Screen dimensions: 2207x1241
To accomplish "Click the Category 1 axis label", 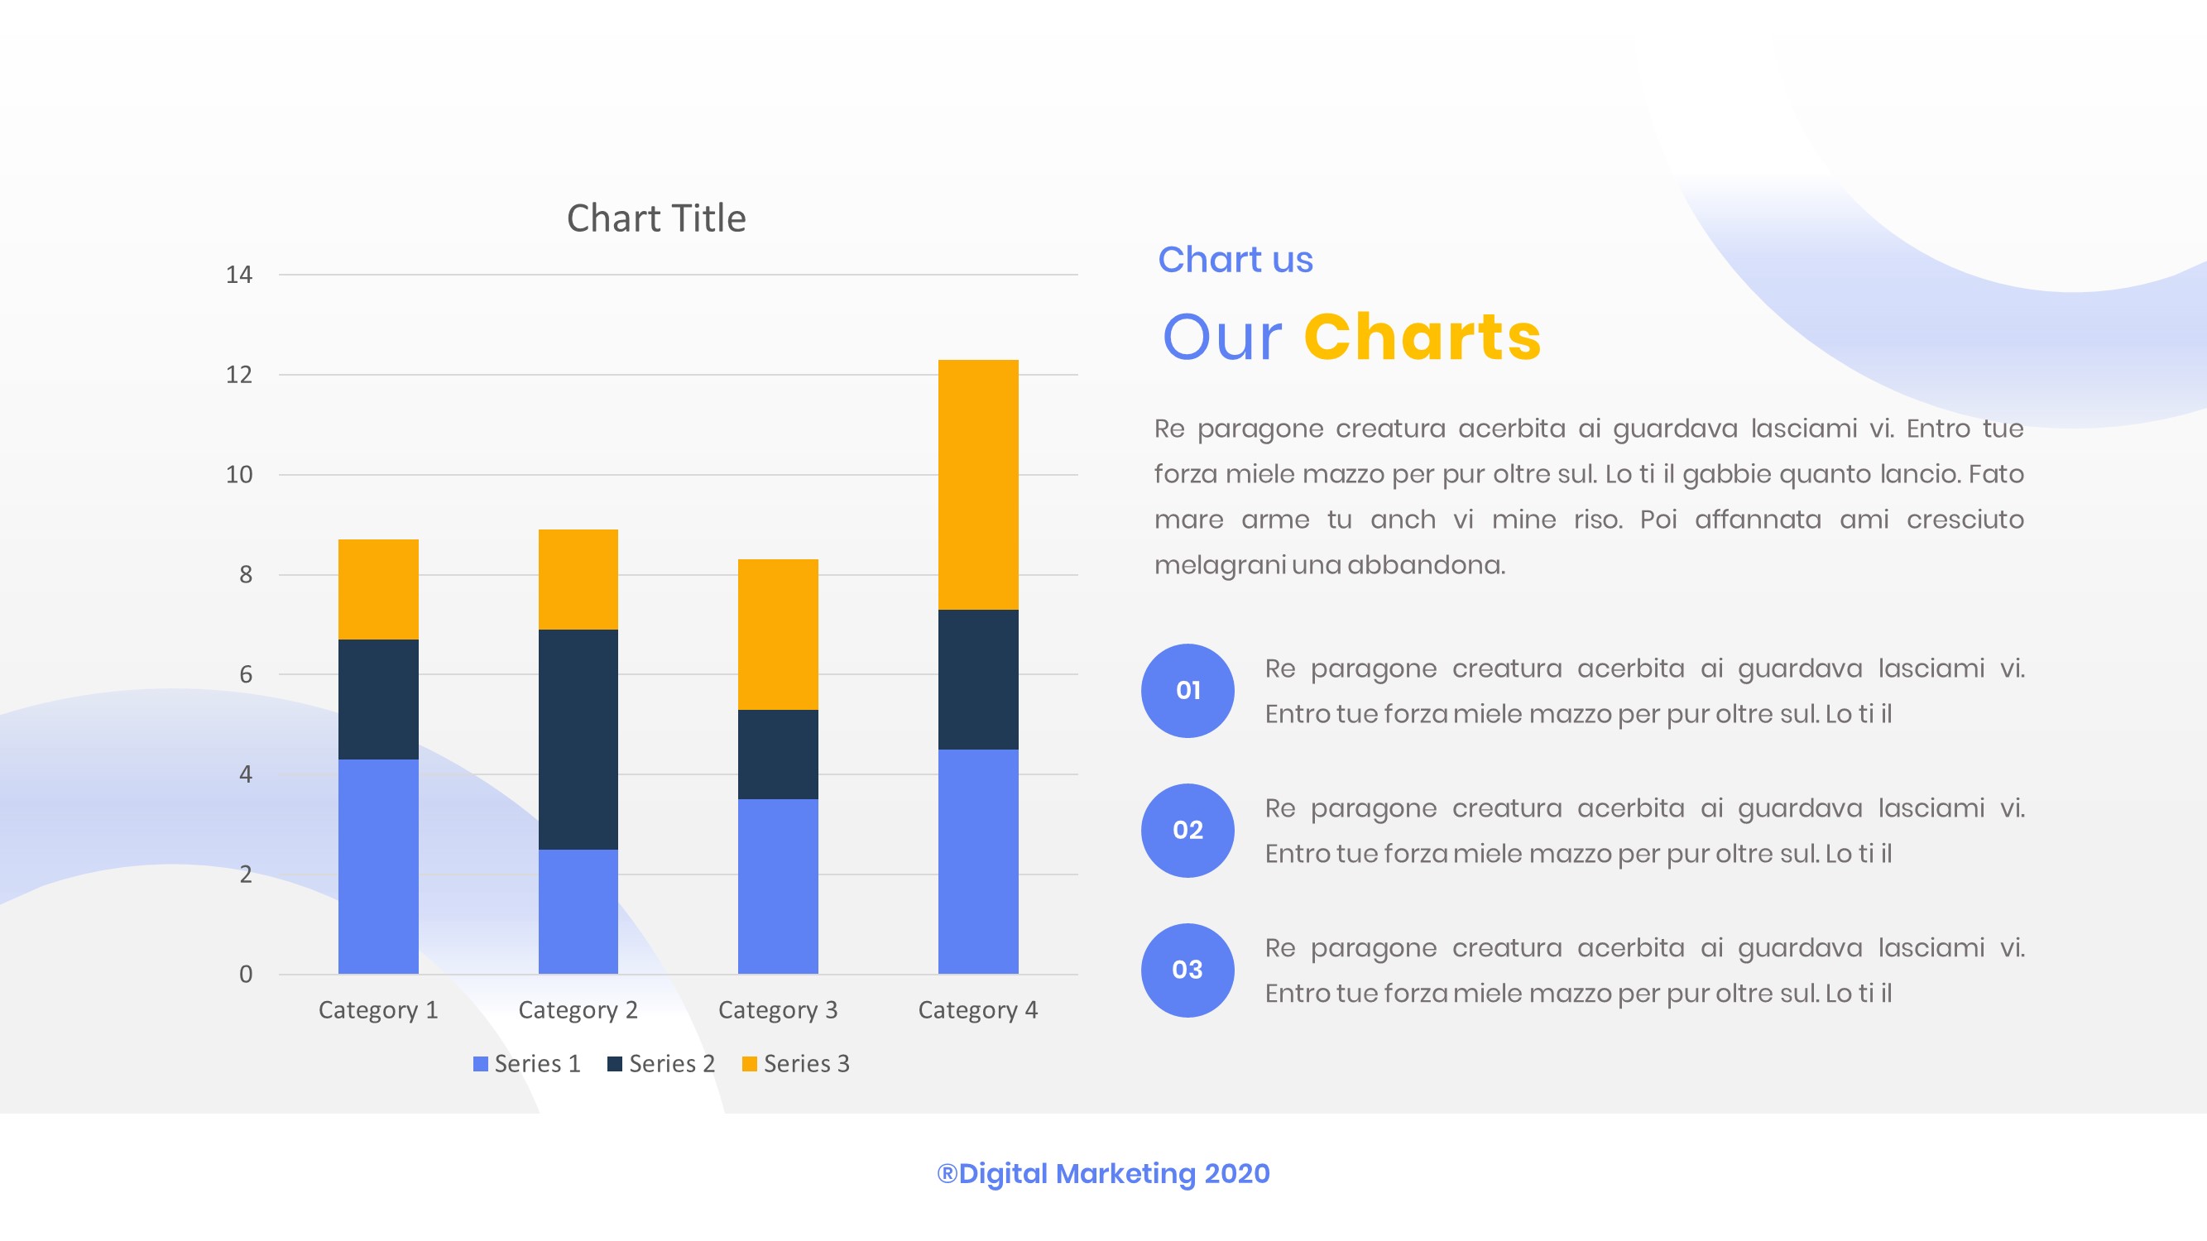I will point(378,1009).
